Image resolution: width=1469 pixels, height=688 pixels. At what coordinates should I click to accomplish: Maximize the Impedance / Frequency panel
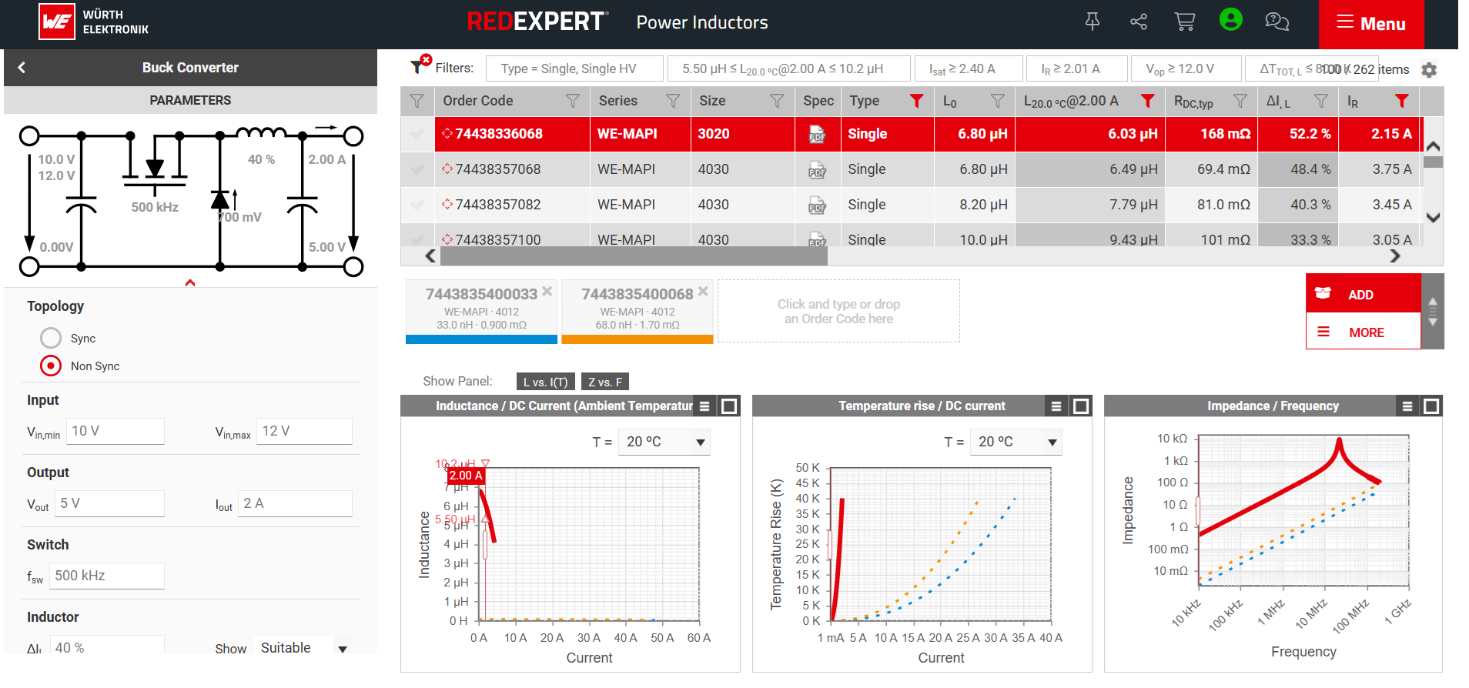(1431, 406)
